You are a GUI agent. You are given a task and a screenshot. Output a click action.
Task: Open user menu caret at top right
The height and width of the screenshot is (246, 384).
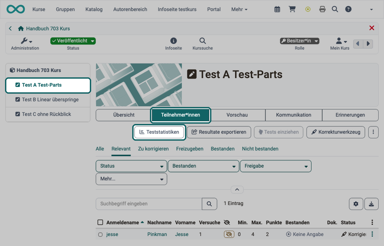[x=371, y=10]
